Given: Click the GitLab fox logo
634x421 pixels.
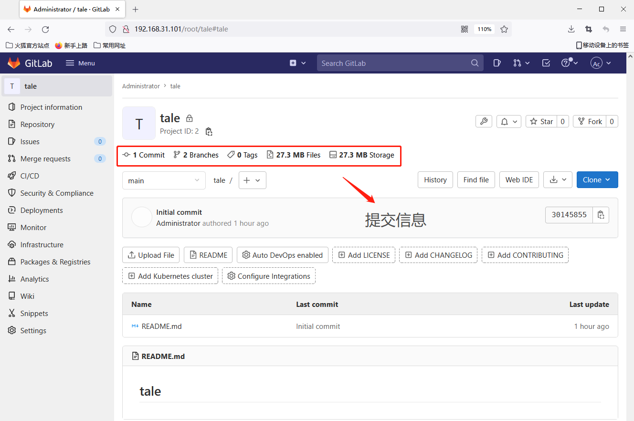Looking at the screenshot, I should (14, 63).
